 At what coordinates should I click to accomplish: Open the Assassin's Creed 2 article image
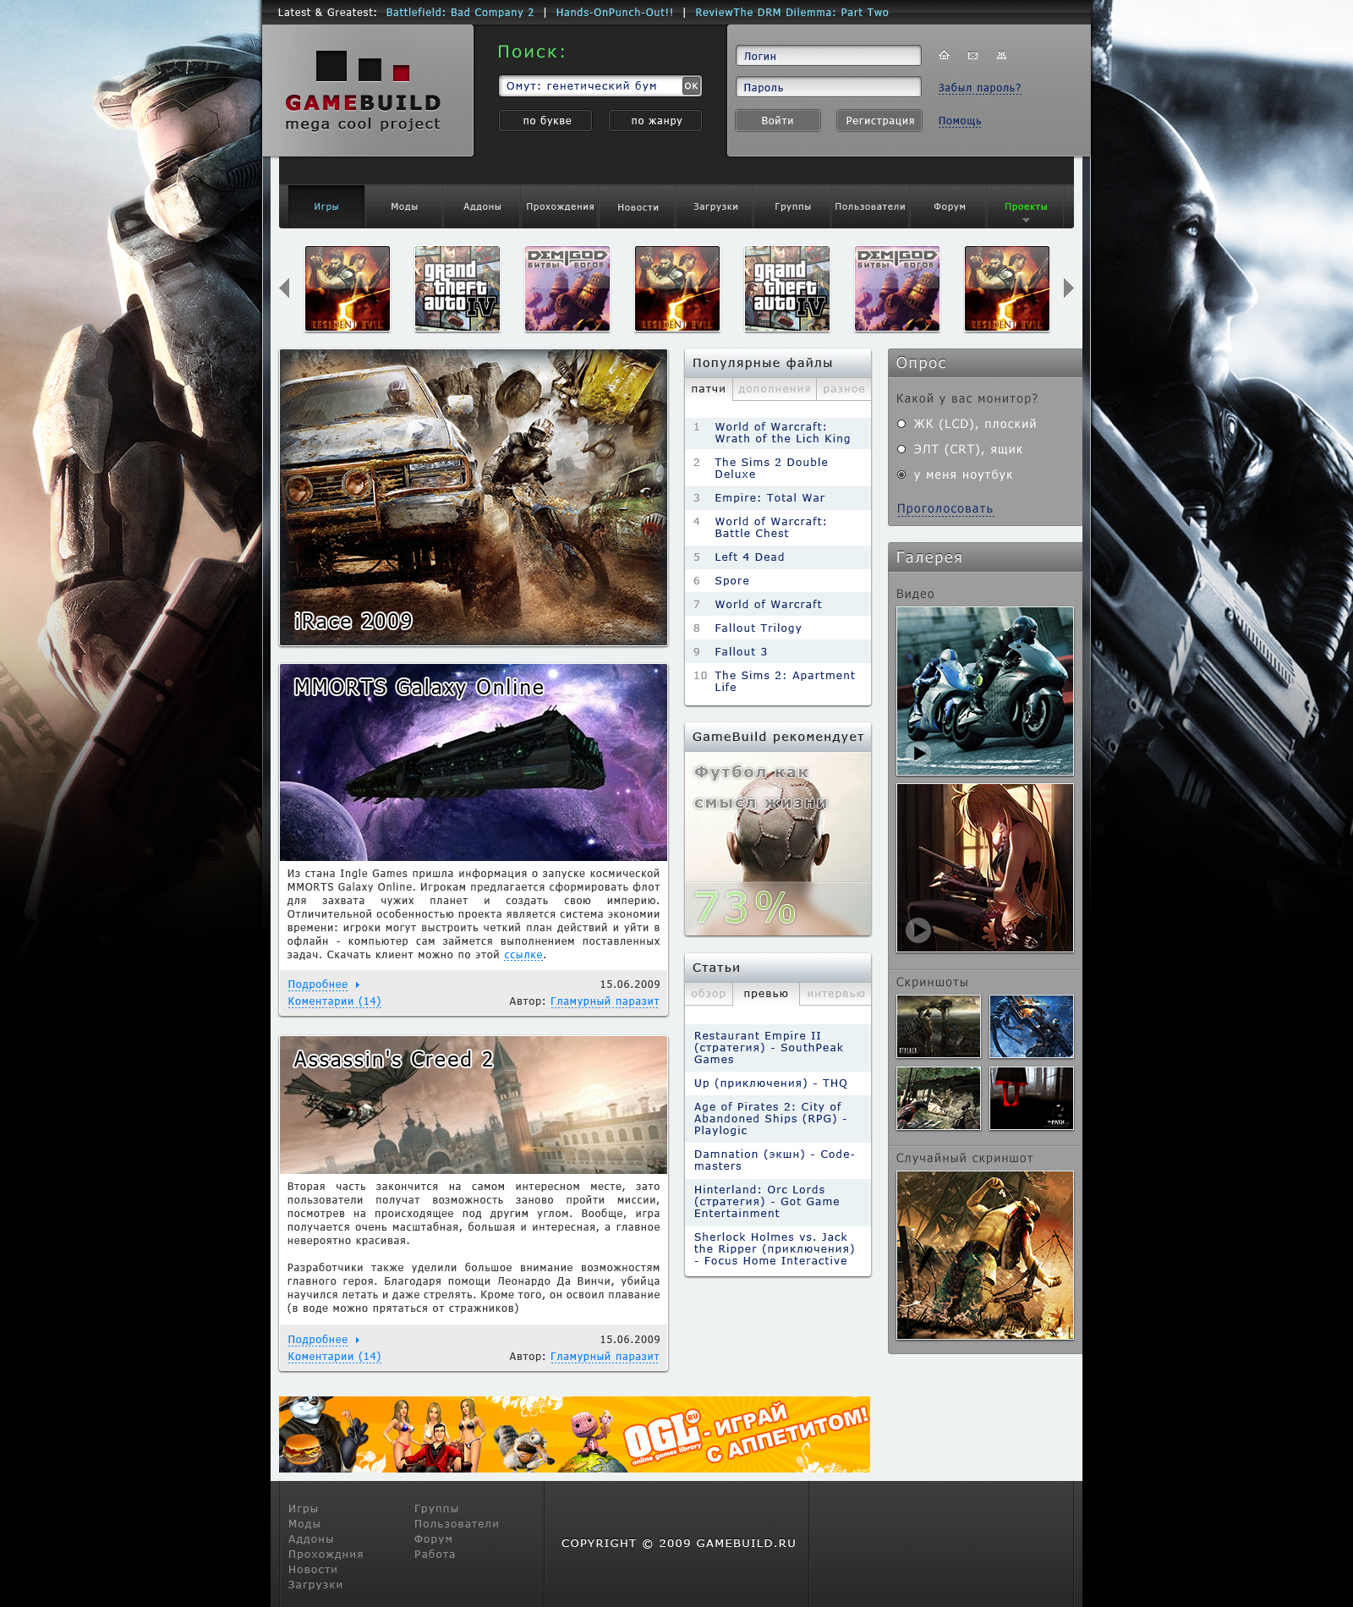coord(474,1105)
